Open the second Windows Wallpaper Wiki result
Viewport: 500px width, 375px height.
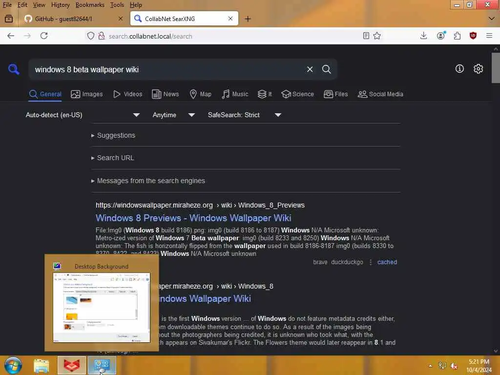[205, 299]
